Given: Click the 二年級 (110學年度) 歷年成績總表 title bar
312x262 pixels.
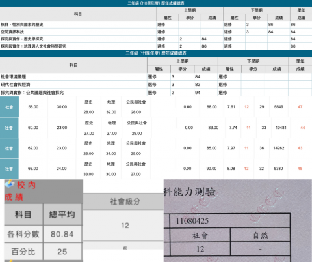Looking at the screenshot, I should click(x=156, y=3).
